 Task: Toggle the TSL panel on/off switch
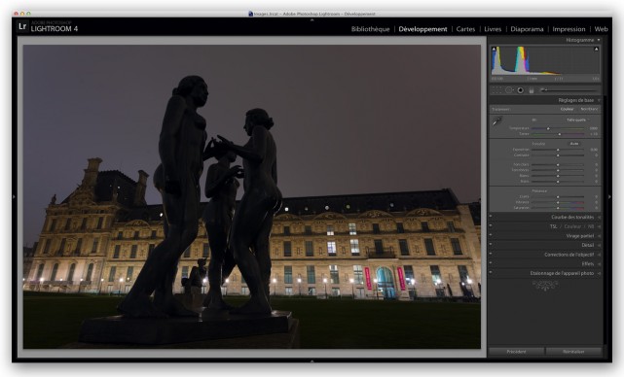pos(491,226)
